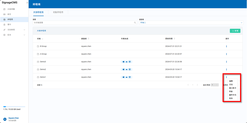Click the calendar icon beside Demo2
Image resolution: width=247 pixels, height=123 pixels.
38,69
